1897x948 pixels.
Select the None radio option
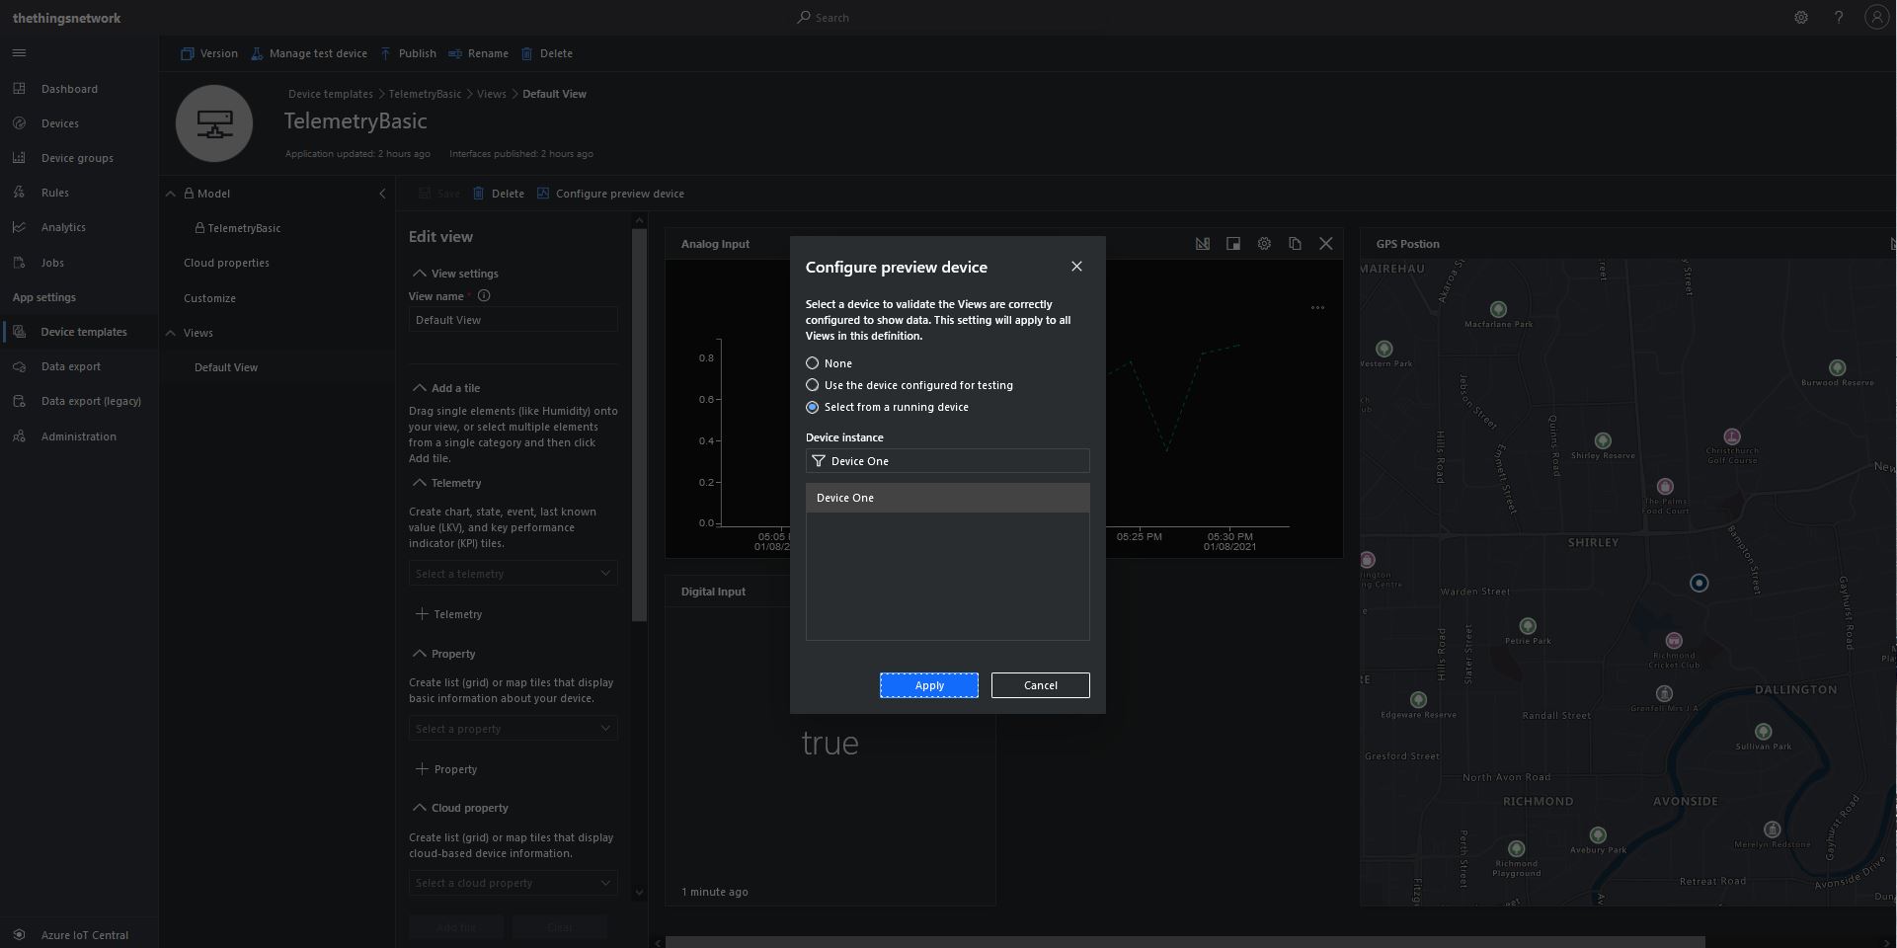click(813, 363)
